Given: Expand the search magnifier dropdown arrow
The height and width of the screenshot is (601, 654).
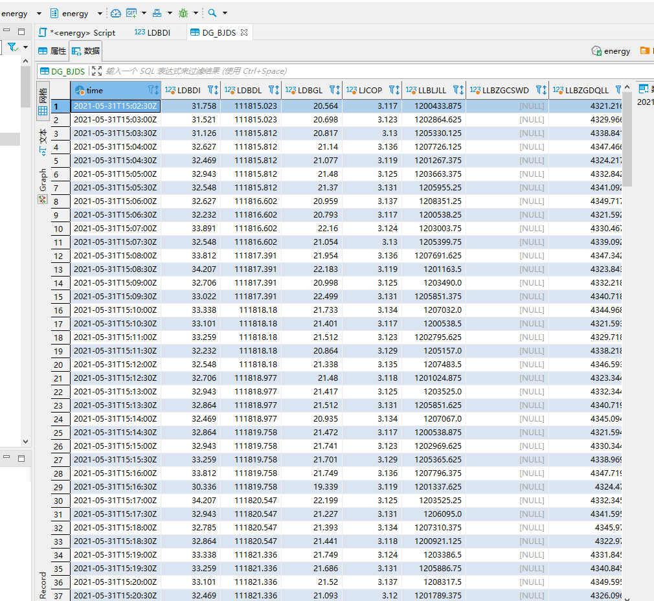Looking at the screenshot, I should click(225, 13).
